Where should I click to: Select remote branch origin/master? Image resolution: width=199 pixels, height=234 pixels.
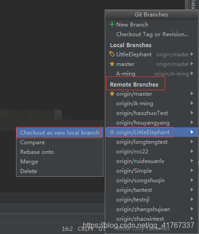pyautogui.click(x=151, y=93)
